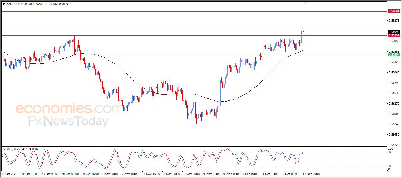This screenshot has width=402, height=178.
Task: Click the economies.com watermark logo
Action: (x=68, y=109)
